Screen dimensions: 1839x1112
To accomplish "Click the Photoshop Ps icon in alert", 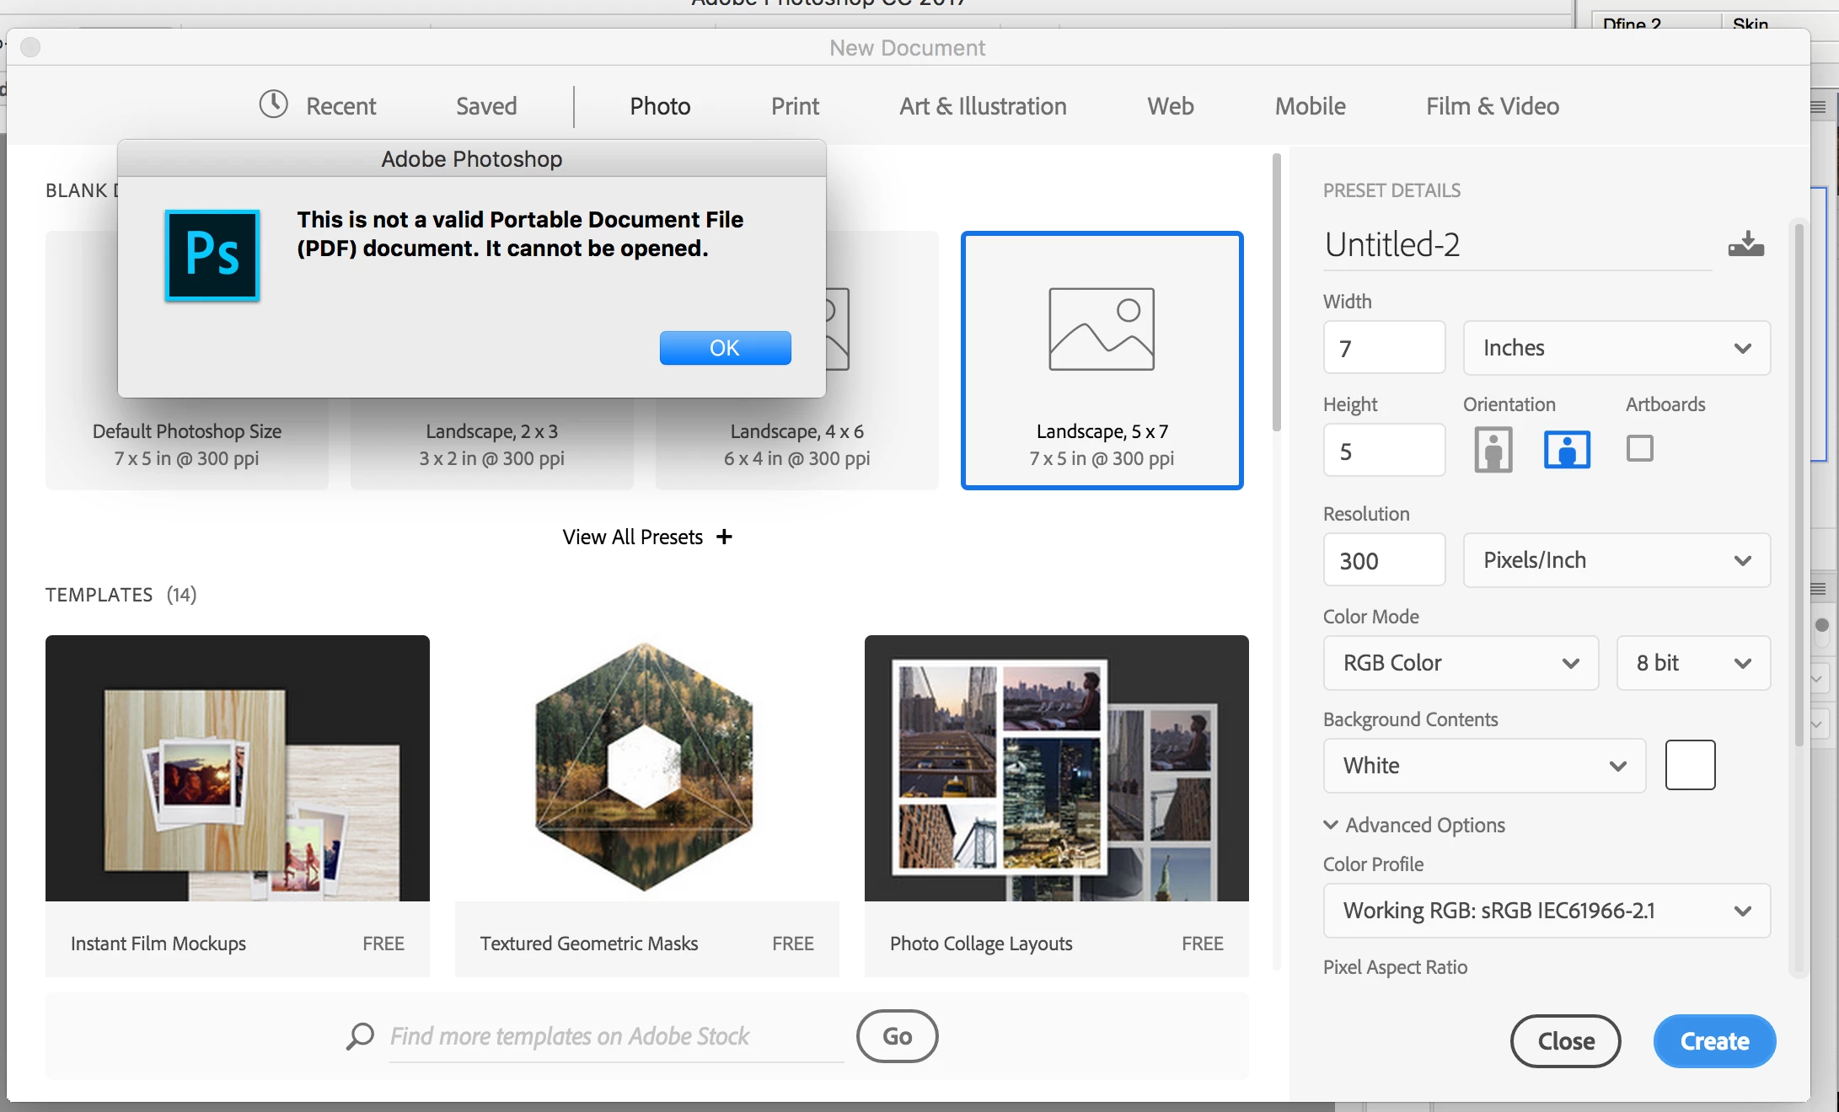I will coord(212,255).
